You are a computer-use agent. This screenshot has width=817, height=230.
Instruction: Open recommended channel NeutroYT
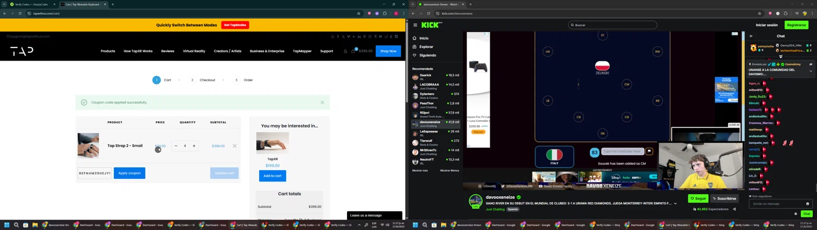coord(436,161)
